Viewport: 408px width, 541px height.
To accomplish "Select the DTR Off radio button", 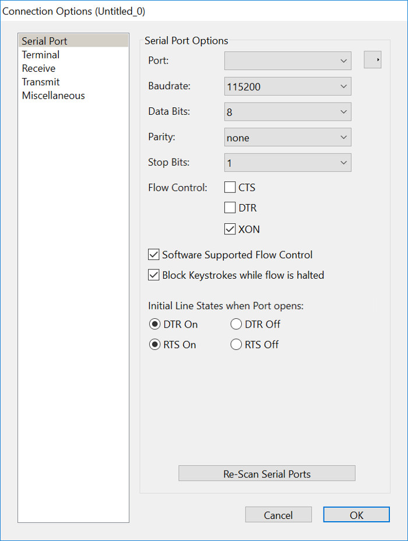I will click(236, 325).
